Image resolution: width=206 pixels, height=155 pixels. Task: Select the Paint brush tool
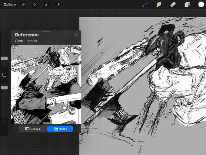click(145, 5)
